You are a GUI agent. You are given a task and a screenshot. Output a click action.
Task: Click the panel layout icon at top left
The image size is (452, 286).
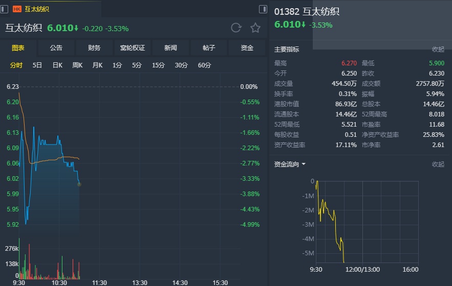tap(5, 9)
